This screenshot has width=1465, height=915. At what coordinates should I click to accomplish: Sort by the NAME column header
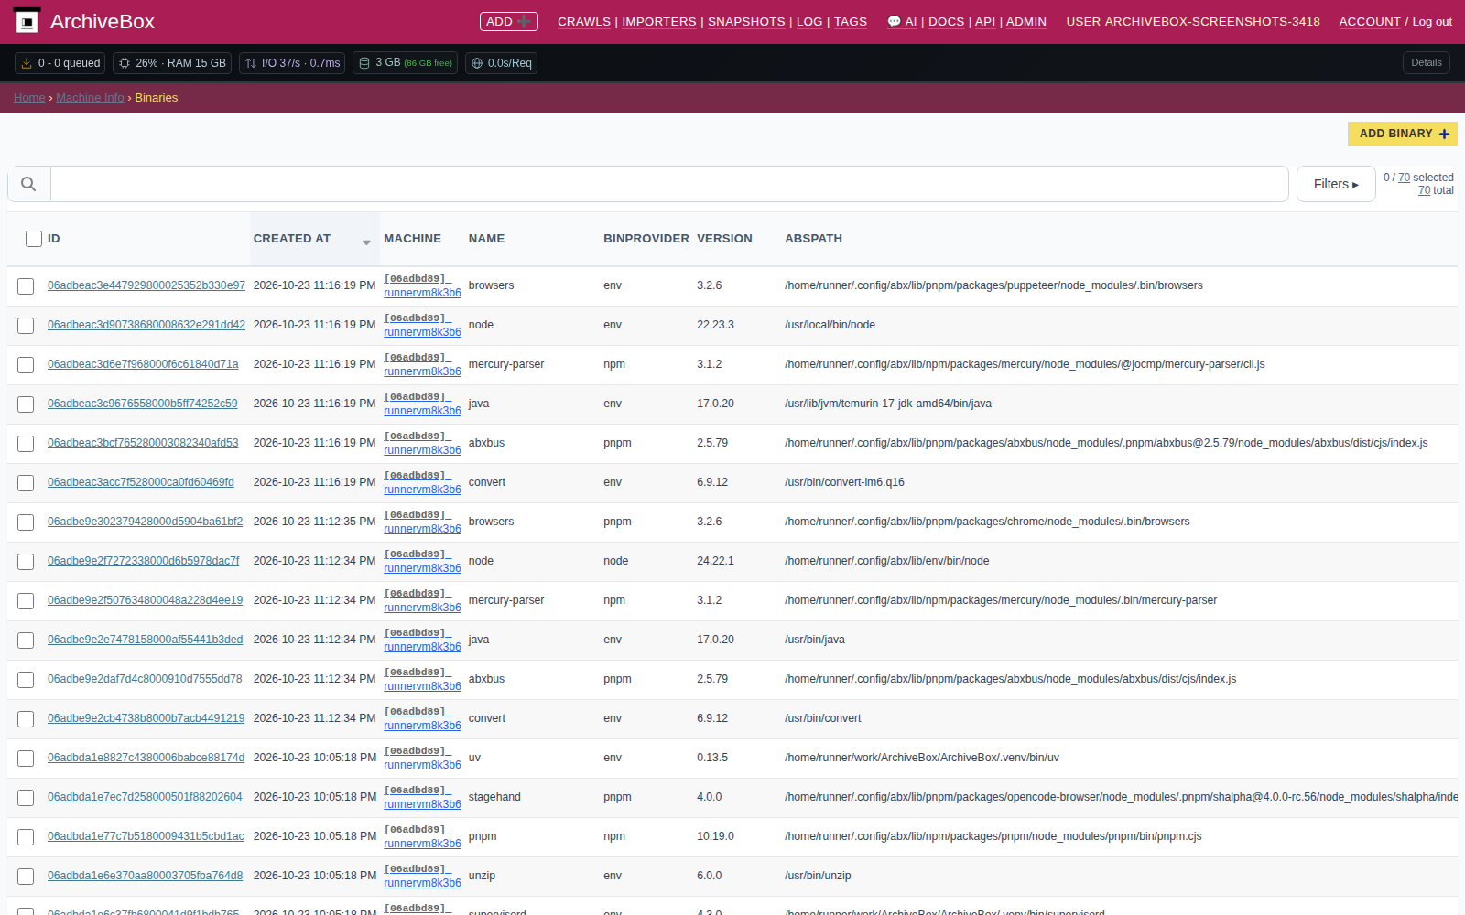486,239
